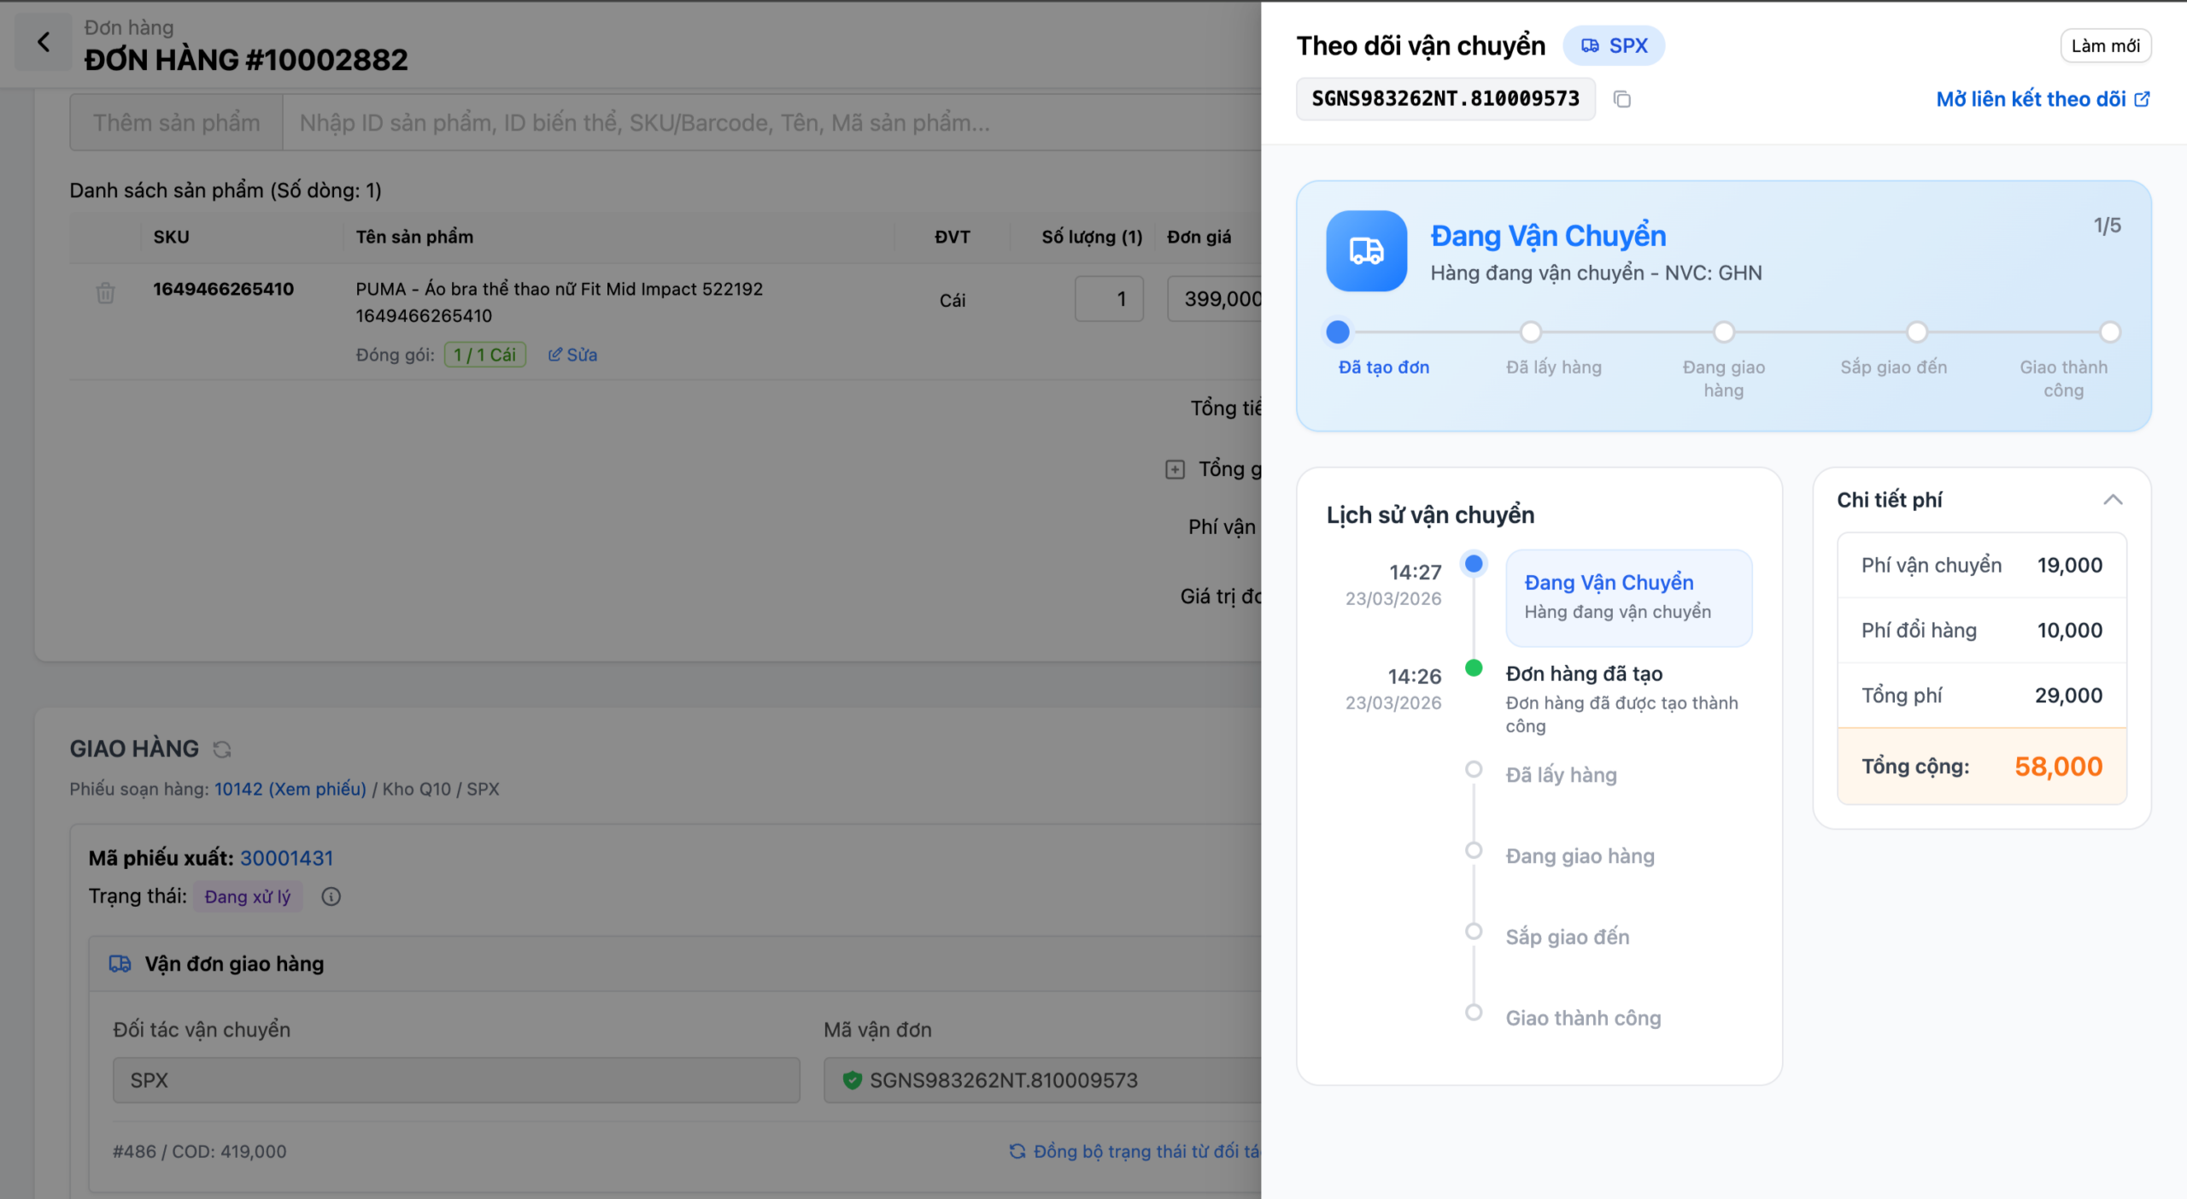
Task: Click the info icon beside Đang xử lý
Action: [x=331, y=896]
